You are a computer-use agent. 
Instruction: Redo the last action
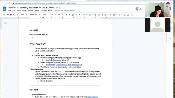click(8, 15)
